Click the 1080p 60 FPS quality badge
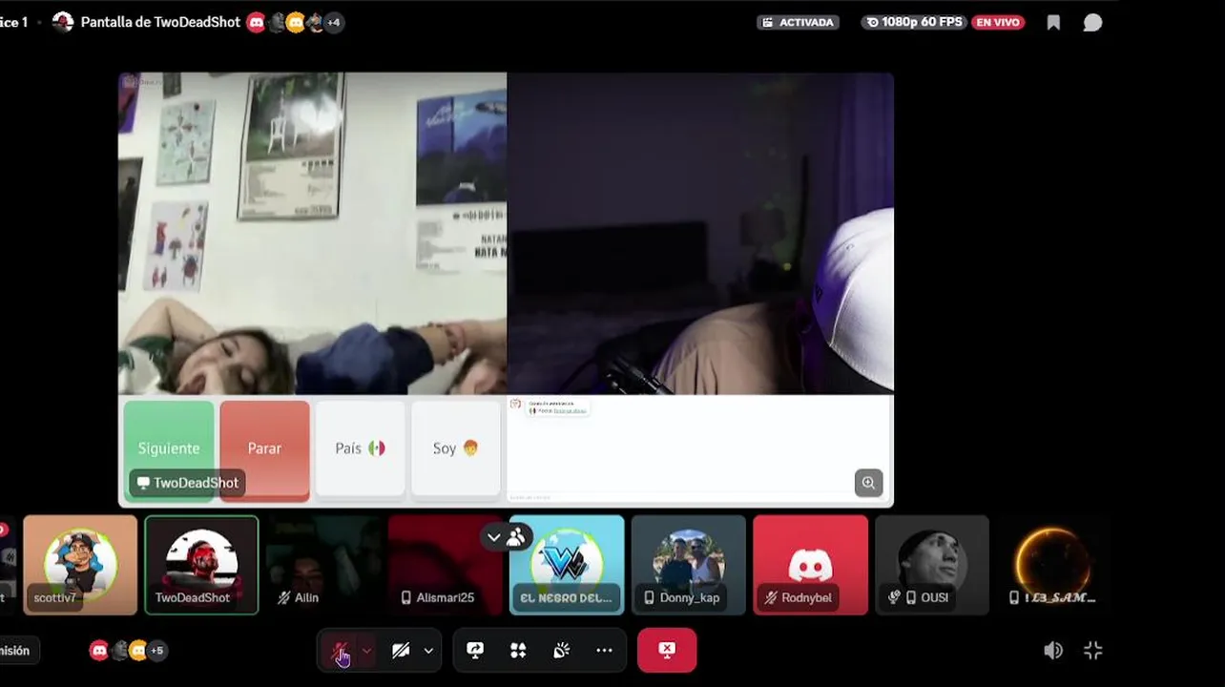 tap(914, 22)
